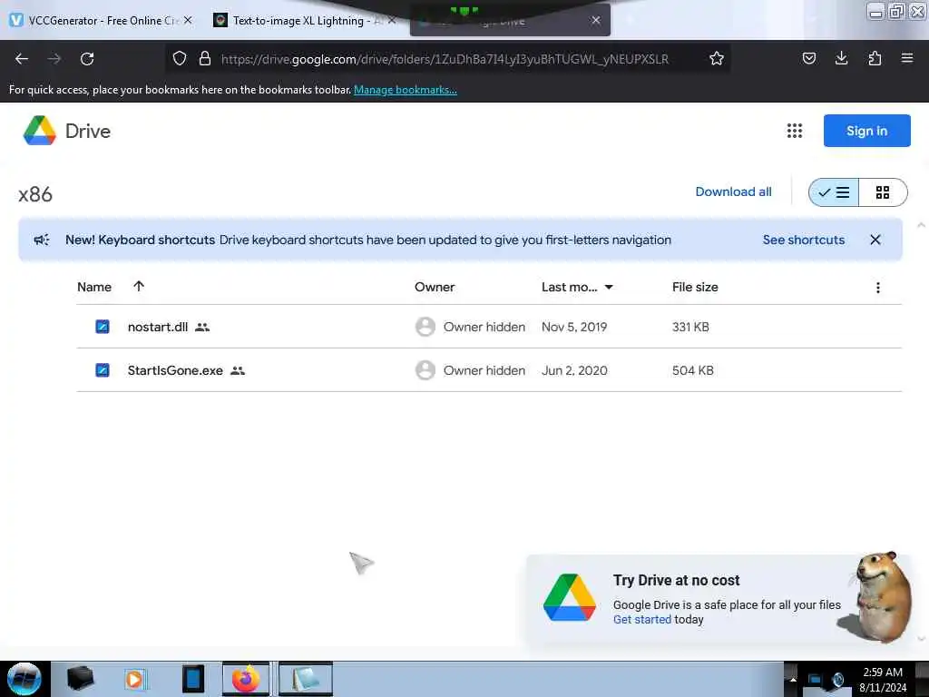Viewport: 929px width, 697px height.
Task: Reverse sort direction arrow next to Name
Action: coord(139,286)
